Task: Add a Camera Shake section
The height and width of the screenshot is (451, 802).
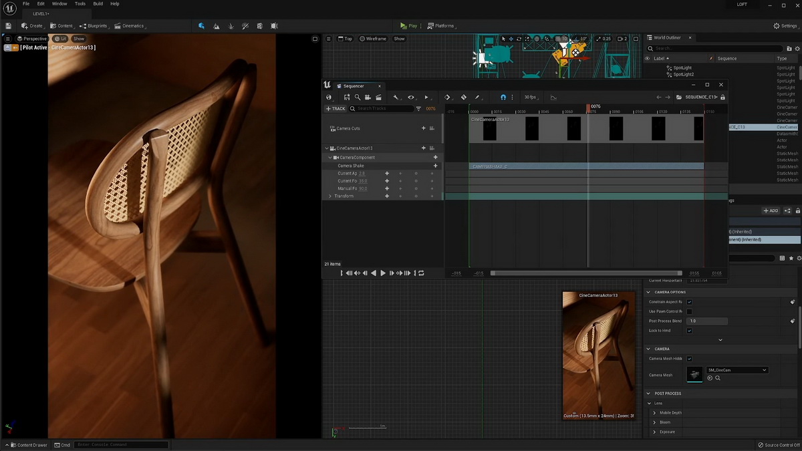Action: (x=436, y=166)
